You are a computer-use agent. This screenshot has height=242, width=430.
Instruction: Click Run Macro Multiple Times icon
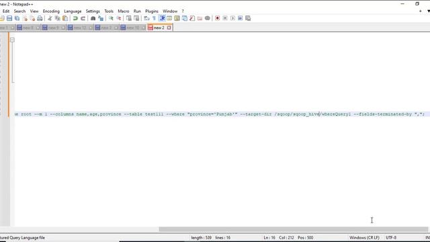pos(241,18)
